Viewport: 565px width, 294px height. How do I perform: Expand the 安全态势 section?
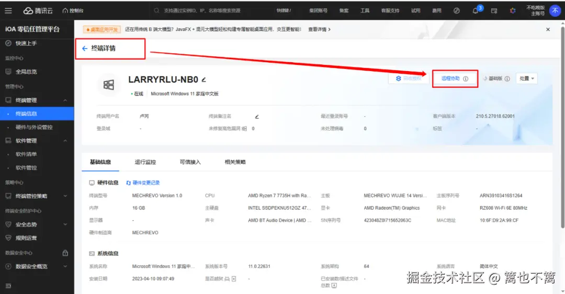pos(65,224)
